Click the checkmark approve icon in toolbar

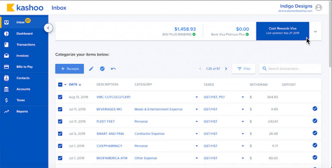tap(102, 69)
